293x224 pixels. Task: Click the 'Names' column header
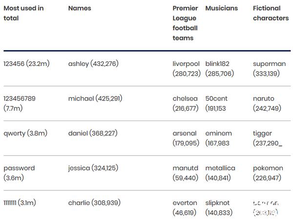tap(80, 8)
